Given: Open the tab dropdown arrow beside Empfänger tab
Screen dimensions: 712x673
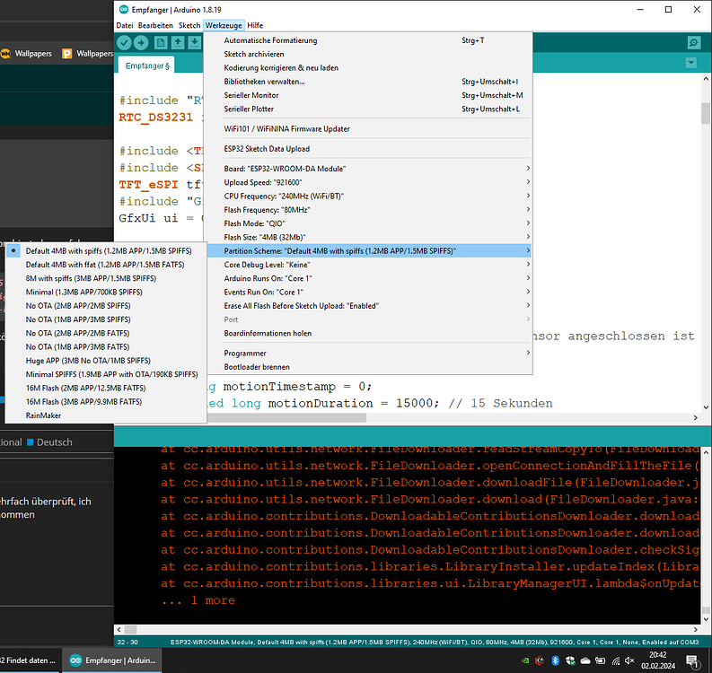Looking at the screenshot, I should click(x=690, y=63).
